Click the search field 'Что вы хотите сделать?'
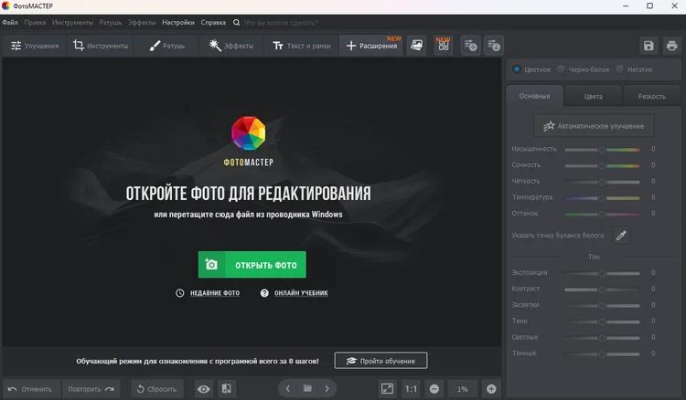Screen dimensions: 686x400 tap(281, 23)
